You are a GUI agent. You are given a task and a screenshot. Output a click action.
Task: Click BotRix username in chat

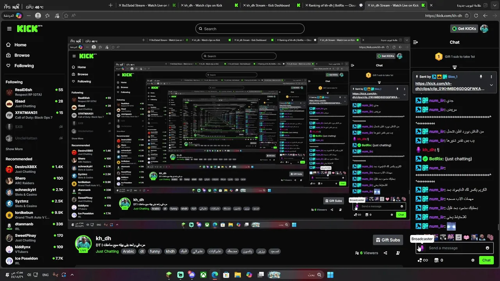[x=436, y=159]
